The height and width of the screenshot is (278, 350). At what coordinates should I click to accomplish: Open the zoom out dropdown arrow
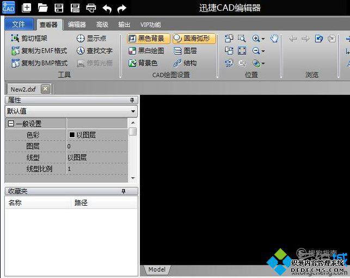[x=263, y=51]
